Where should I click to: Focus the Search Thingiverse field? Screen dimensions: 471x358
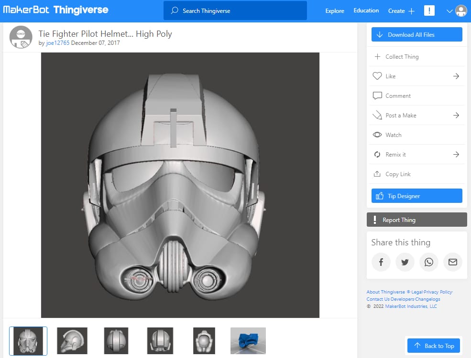click(x=235, y=11)
